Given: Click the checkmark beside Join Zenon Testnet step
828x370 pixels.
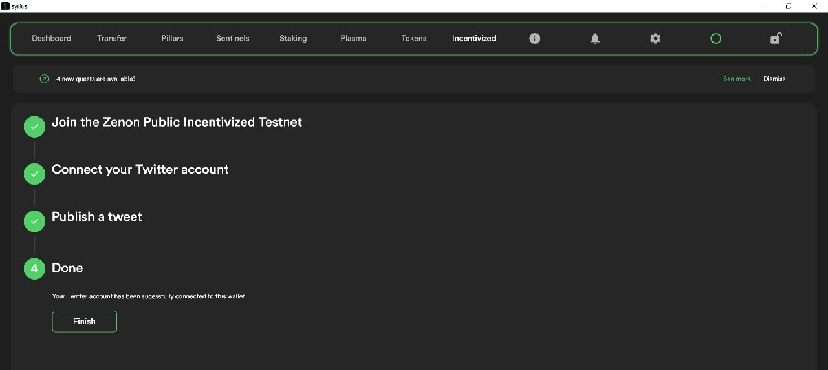Looking at the screenshot, I should point(34,127).
